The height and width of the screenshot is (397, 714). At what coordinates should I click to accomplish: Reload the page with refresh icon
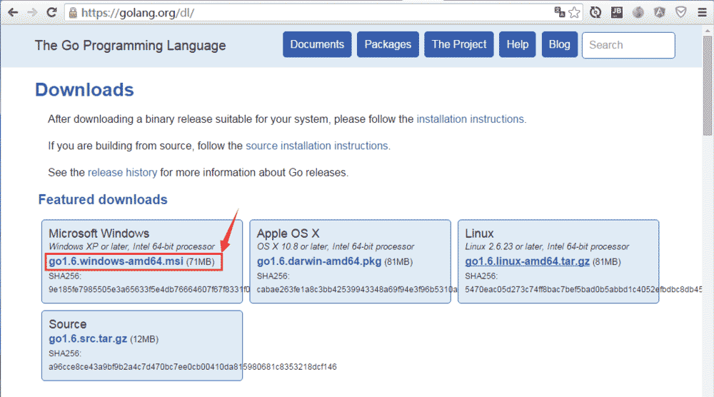click(x=52, y=12)
